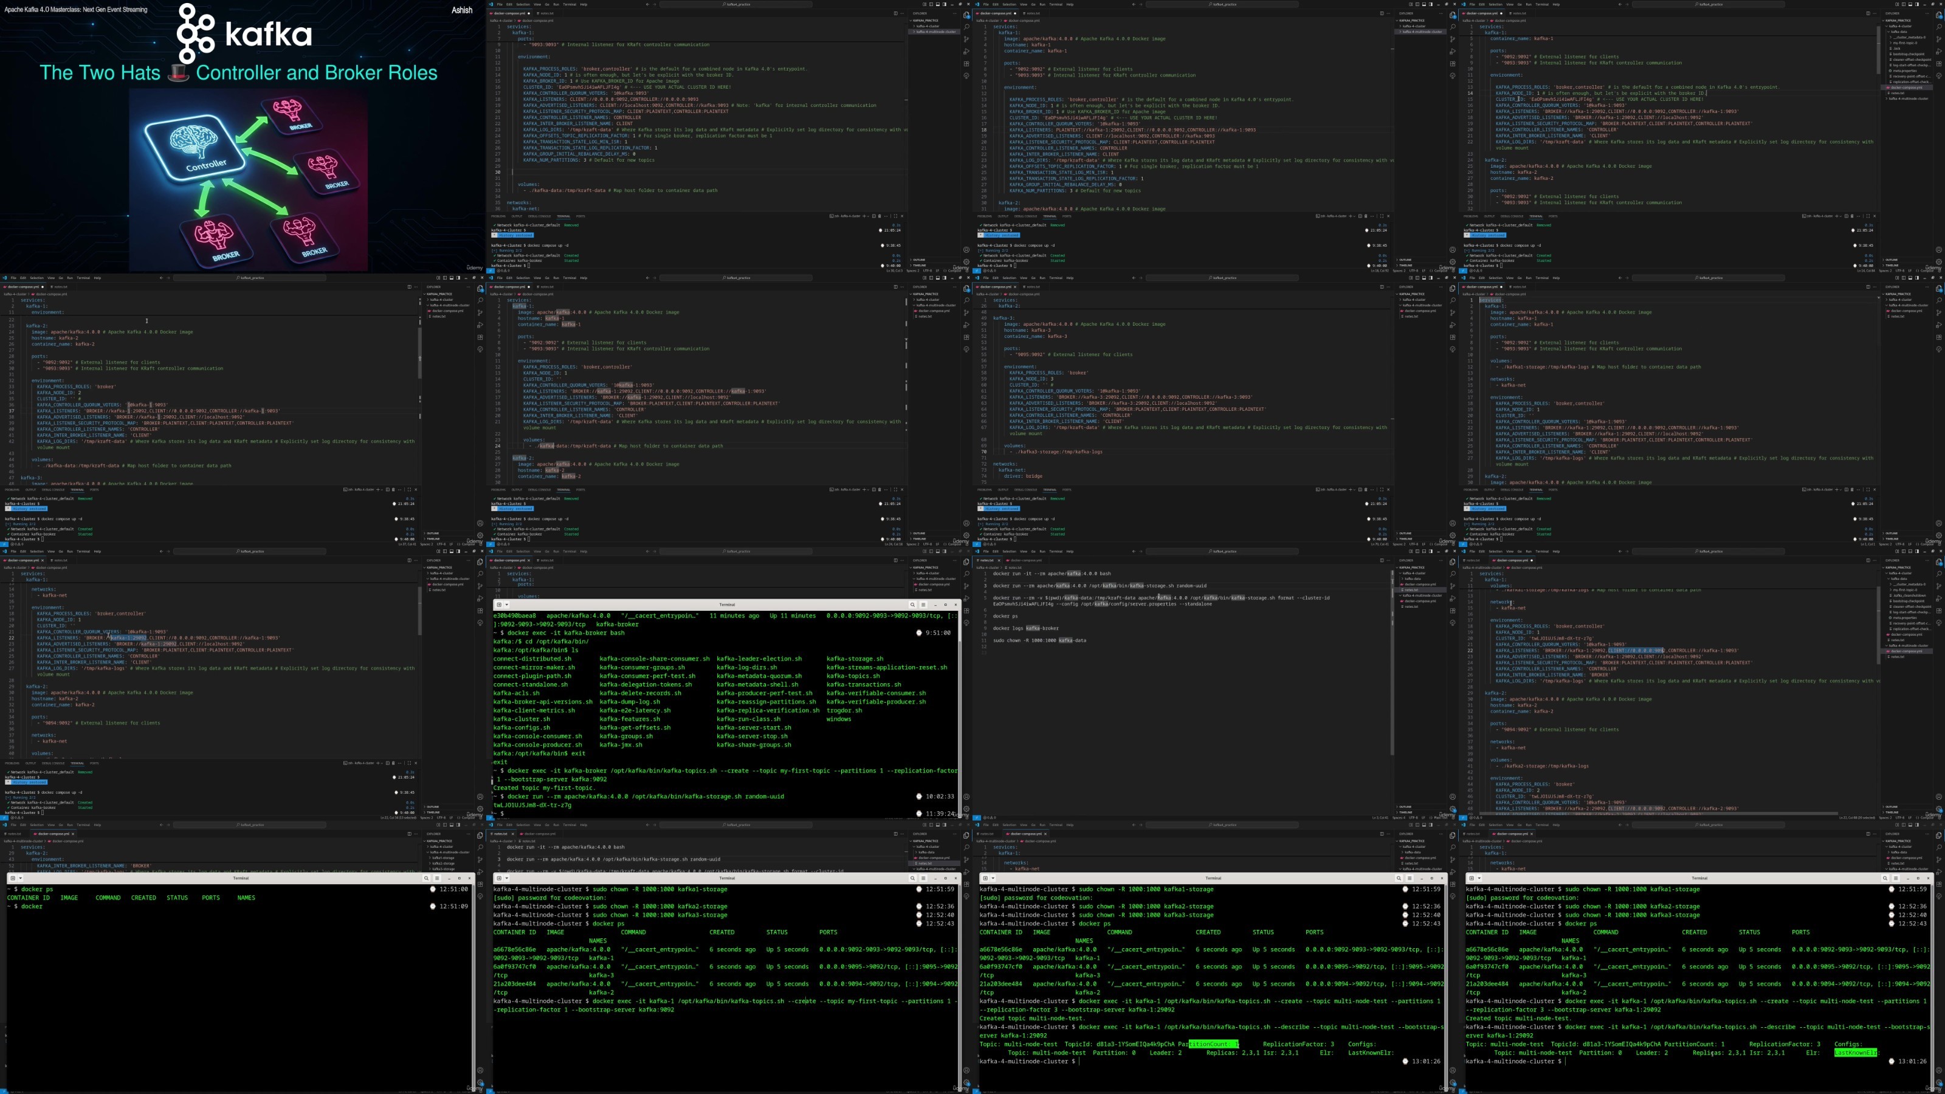
Task: Click the docker-compose editor's horizontal scrollbar
Action: pos(1658,814)
